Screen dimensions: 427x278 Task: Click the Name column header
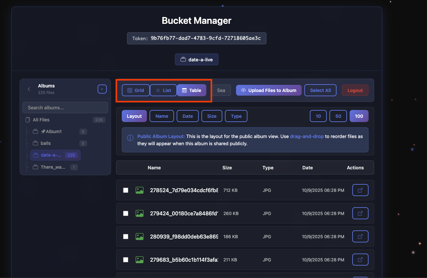pyautogui.click(x=154, y=168)
